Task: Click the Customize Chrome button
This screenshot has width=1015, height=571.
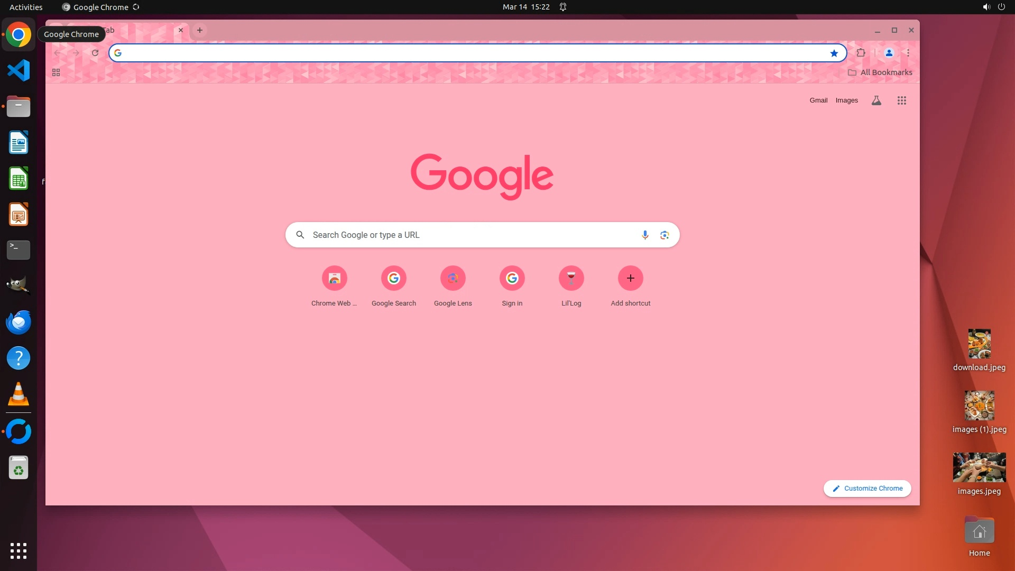Action: click(x=867, y=489)
